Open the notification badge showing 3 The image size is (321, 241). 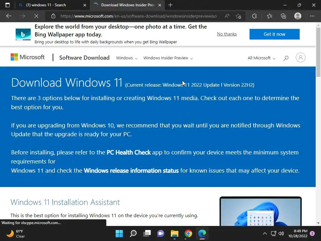coord(312,233)
